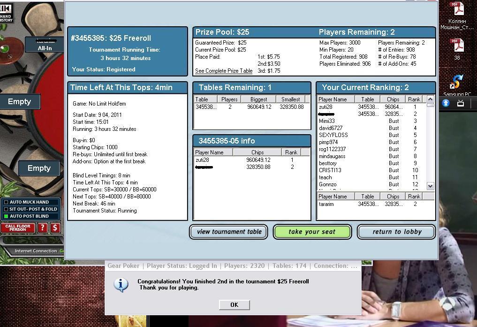Click the lower Empty seat on poker table
Viewport: 477px width, 327px height.
[x=39, y=168]
